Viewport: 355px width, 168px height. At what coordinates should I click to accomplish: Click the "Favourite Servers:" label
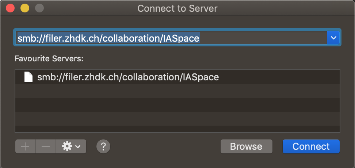click(49, 58)
